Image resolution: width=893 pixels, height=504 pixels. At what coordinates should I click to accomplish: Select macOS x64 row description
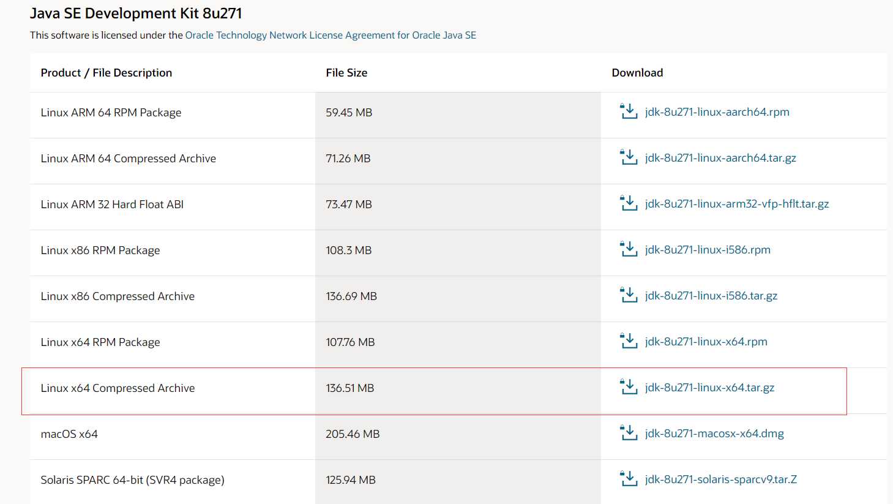[69, 434]
